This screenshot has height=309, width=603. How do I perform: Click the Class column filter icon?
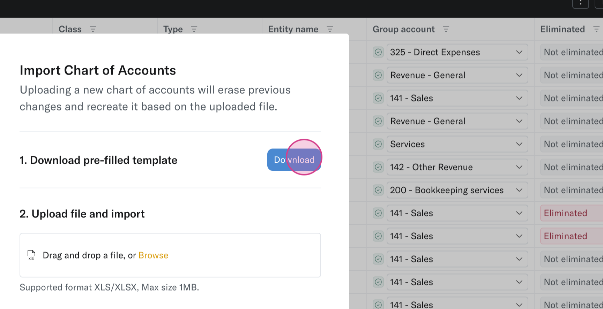coord(93,29)
